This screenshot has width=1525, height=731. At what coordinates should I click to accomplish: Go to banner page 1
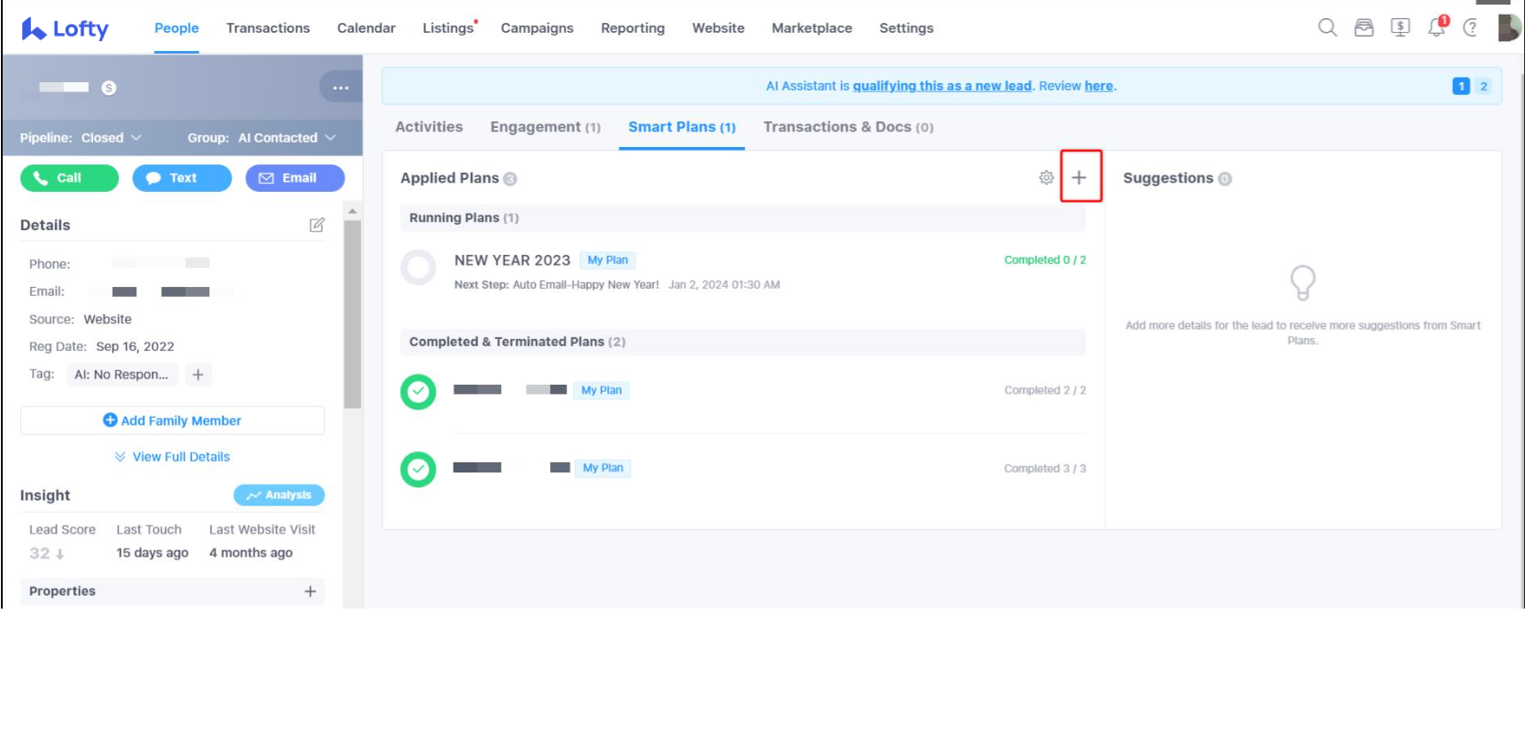1461,86
